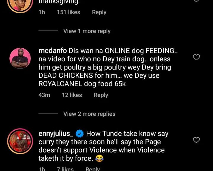Viewport: 213px width, 171px height.
Task: Open the mcdanfo username link
Action: click(x=53, y=51)
